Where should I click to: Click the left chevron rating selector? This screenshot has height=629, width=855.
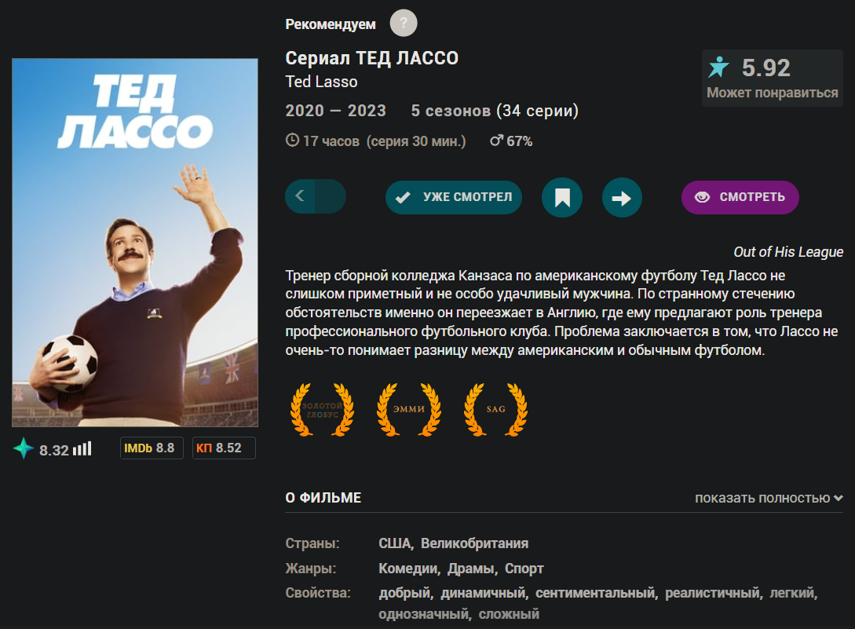click(300, 196)
